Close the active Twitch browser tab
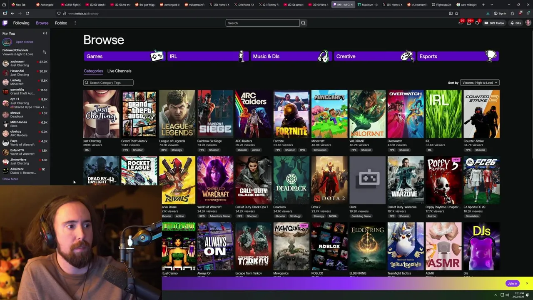The image size is (533, 300). point(352,5)
